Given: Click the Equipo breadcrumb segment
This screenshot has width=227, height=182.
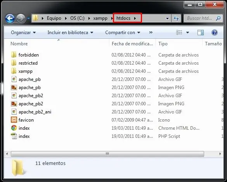Looking at the screenshot, I should pos(54,18).
